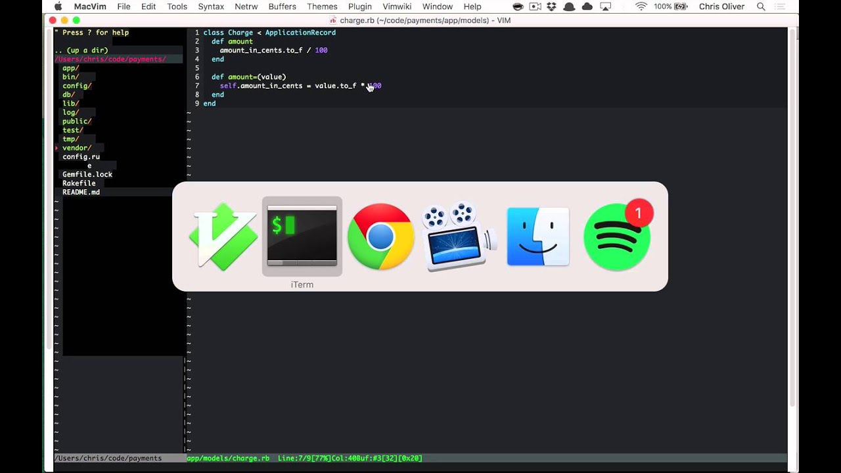The width and height of the screenshot is (841, 473).
Task: Select config.ru in file tree
Action: tap(81, 157)
